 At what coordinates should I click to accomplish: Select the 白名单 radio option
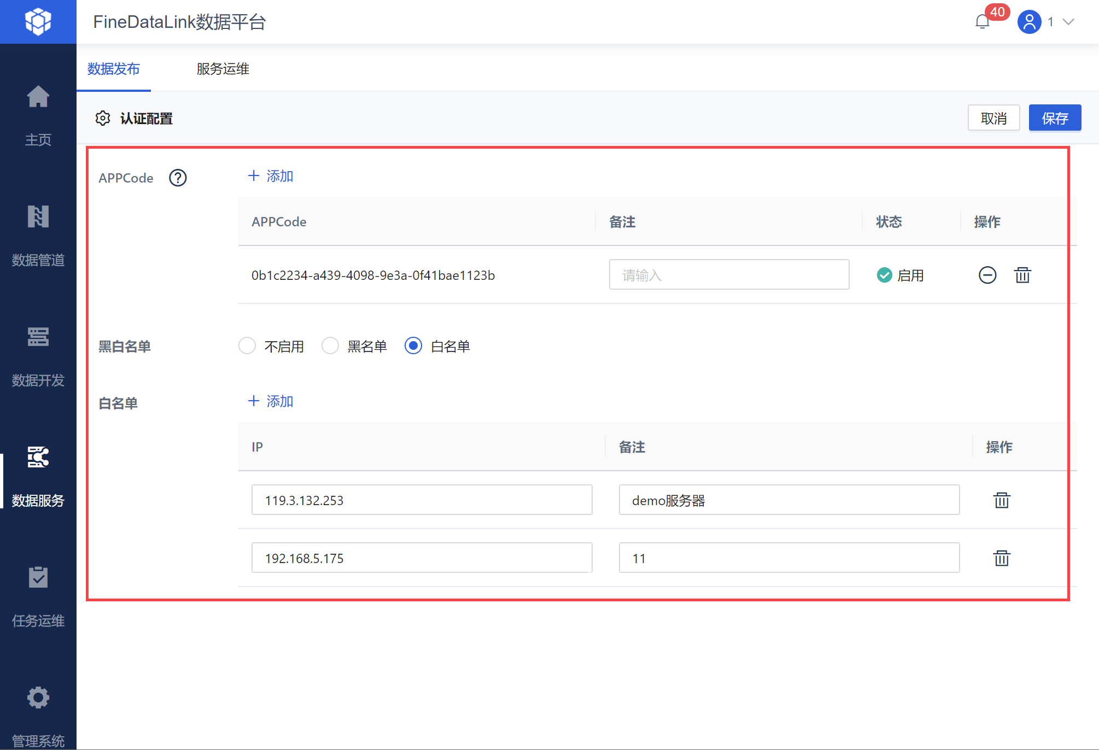[413, 346]
